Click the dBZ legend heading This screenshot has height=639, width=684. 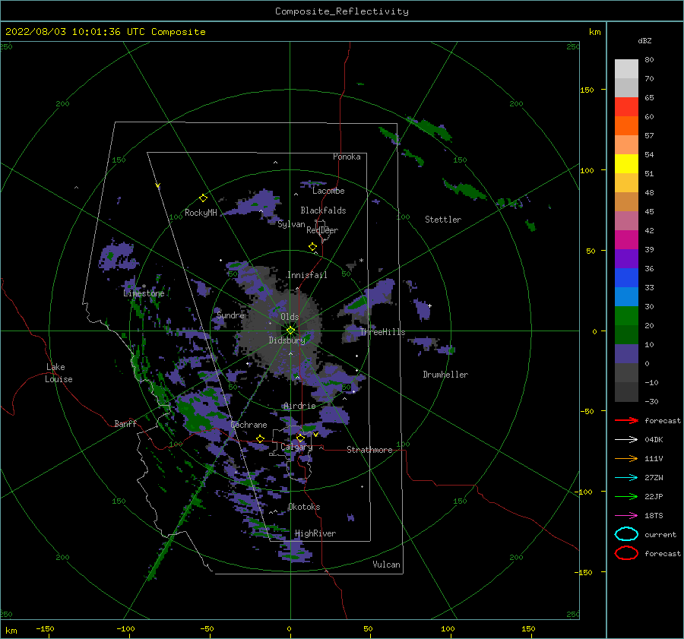click(644, 40)
